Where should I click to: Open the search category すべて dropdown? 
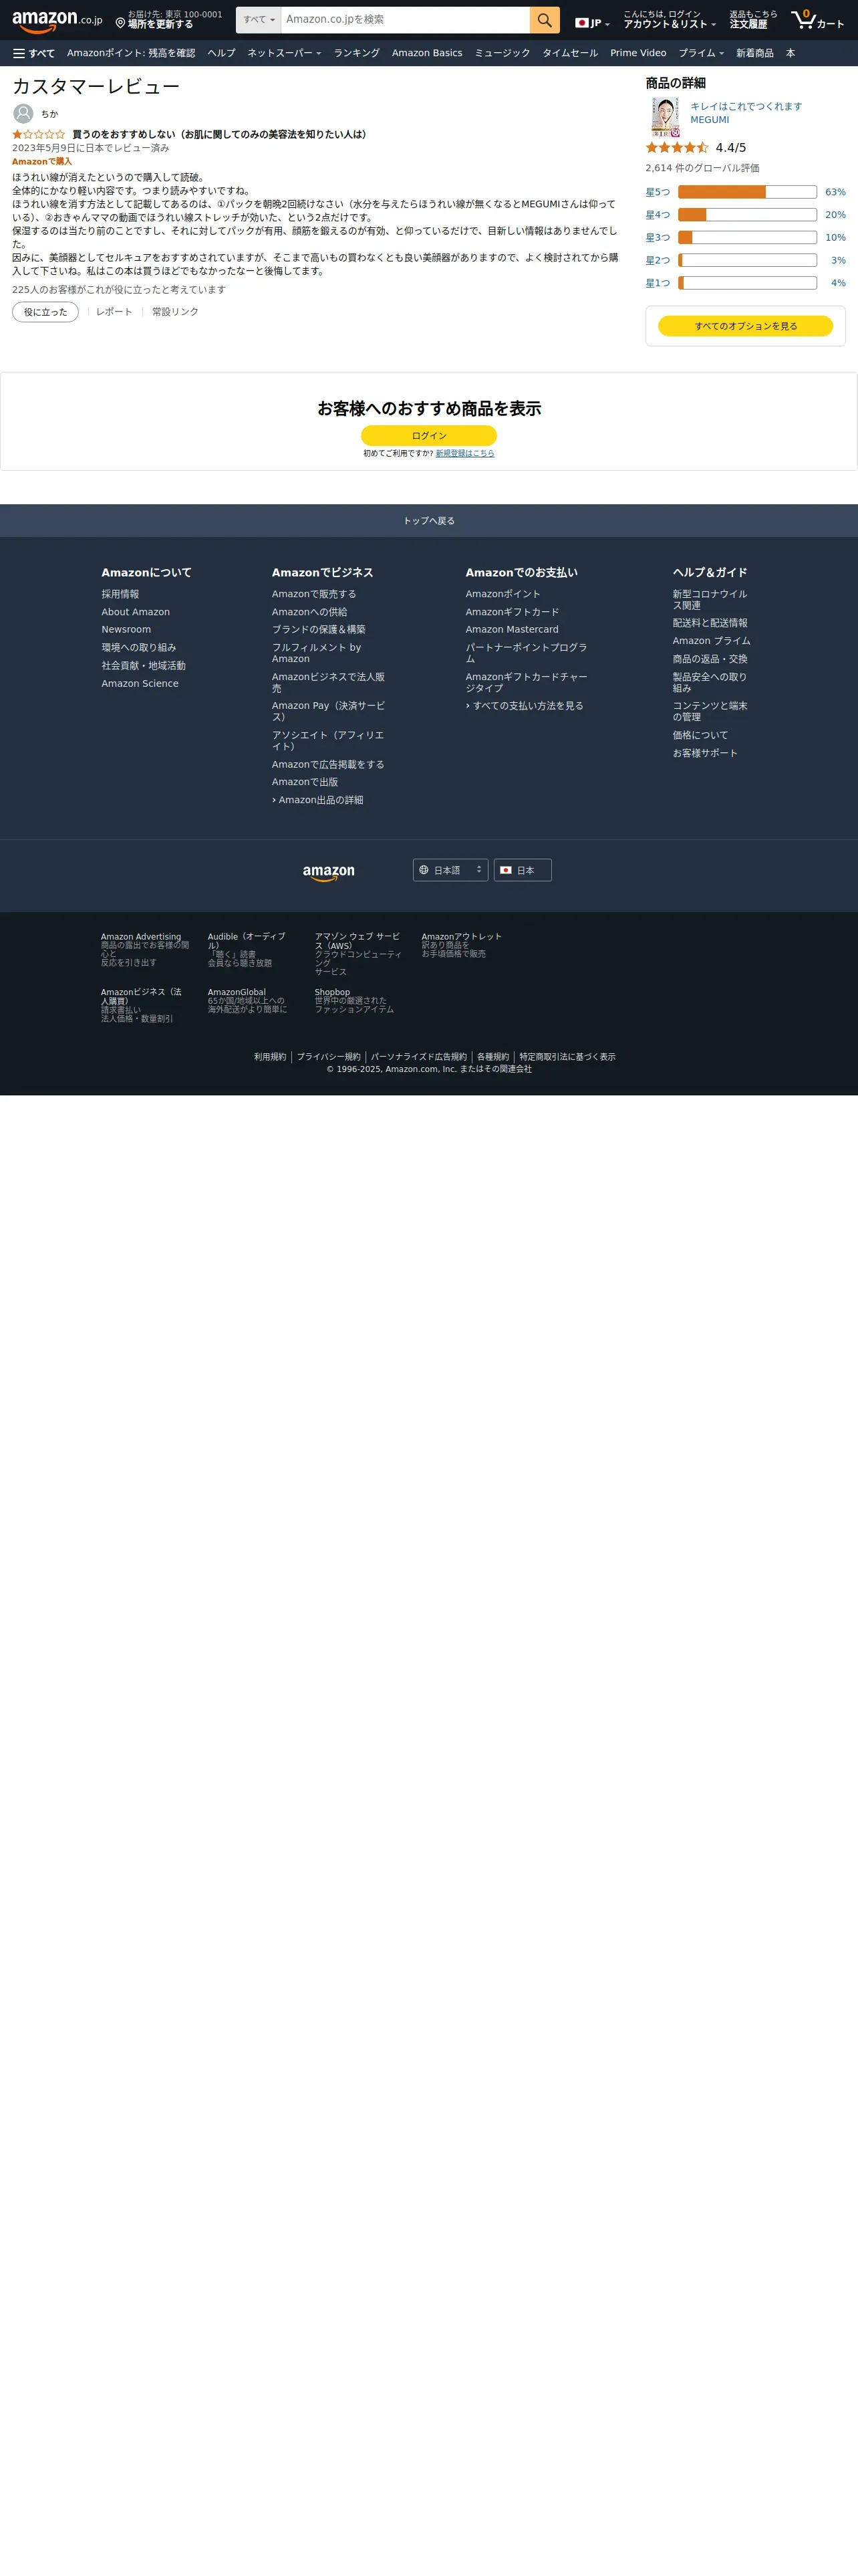click(259, 20)
